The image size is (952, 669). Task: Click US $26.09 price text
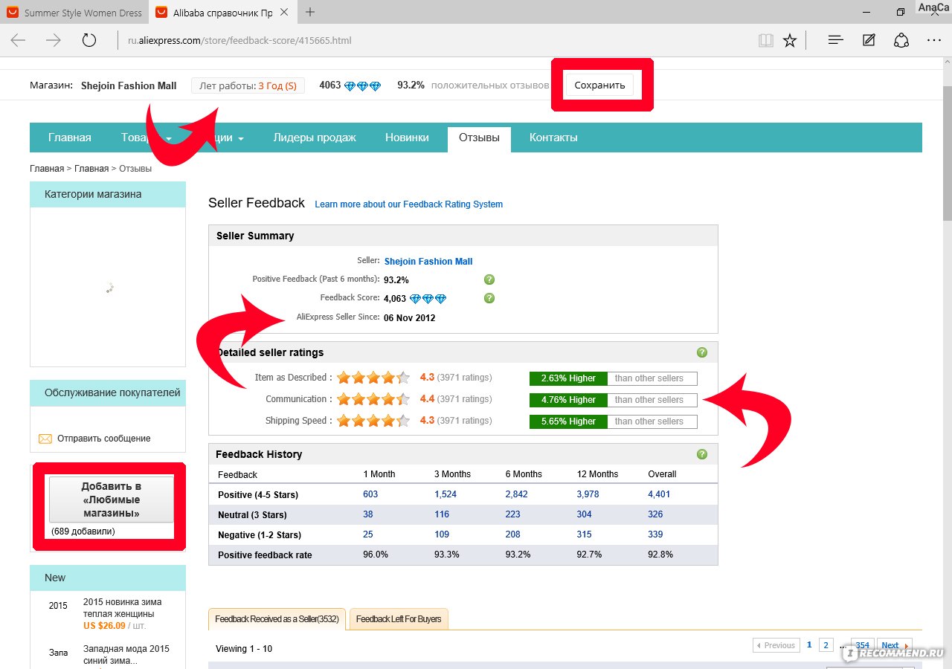[x=104, y=626]
